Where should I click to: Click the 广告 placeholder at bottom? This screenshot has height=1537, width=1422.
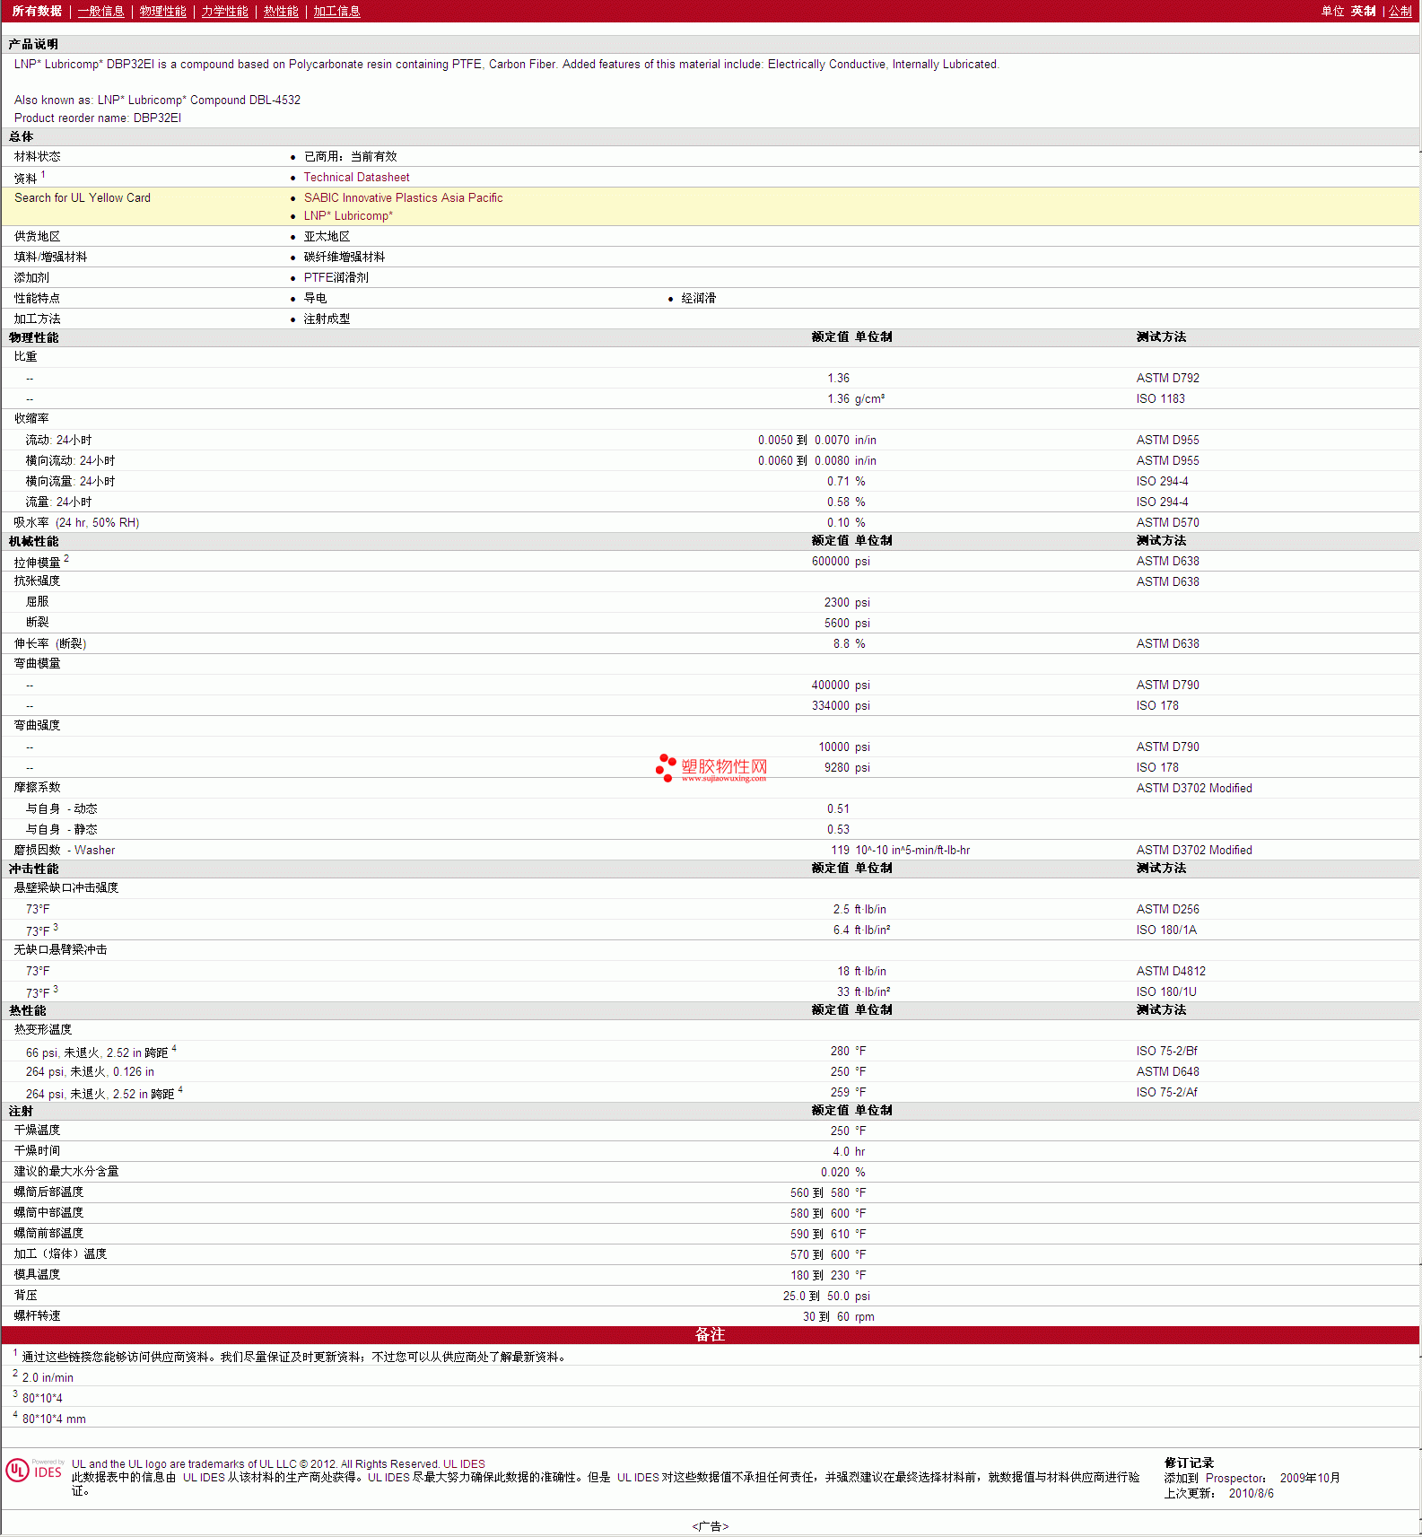pyautogui.click(x=711, y=1526)
